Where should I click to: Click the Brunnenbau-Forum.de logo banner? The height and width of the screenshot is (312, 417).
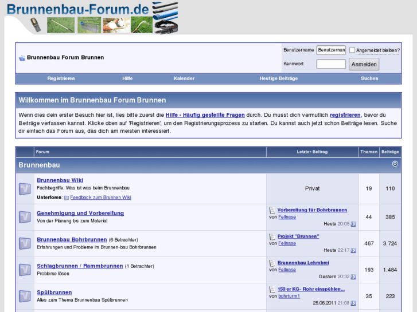coord(92,18)
